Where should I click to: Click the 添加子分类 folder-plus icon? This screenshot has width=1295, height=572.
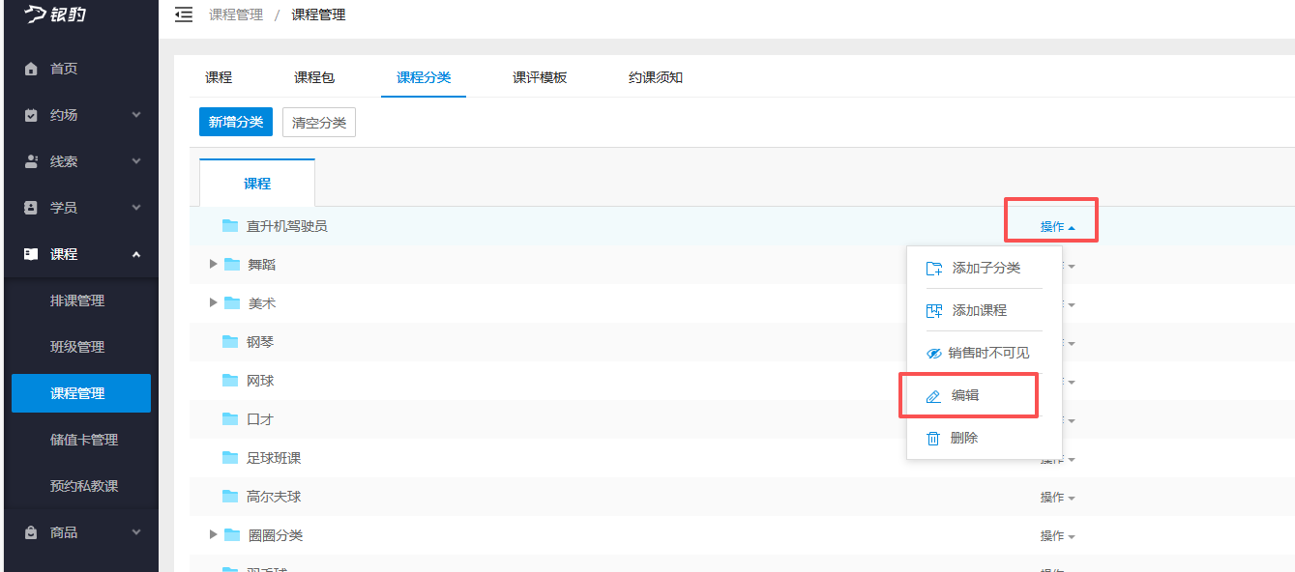pos(933,269)
